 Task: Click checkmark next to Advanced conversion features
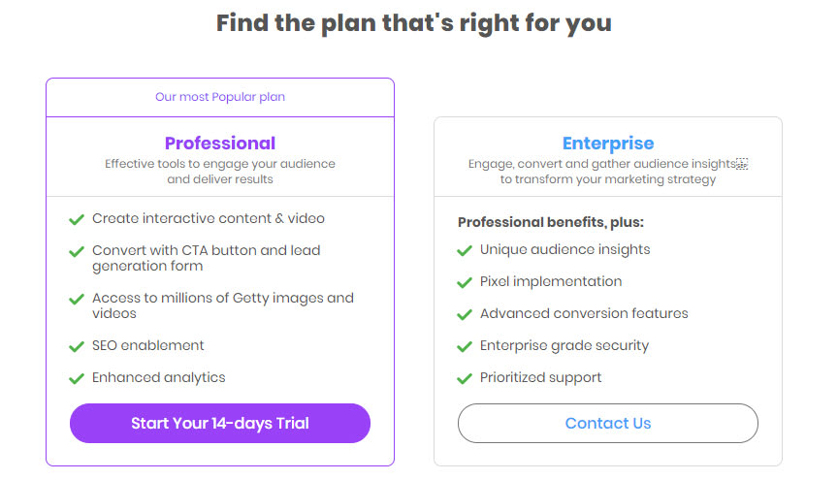465,314
